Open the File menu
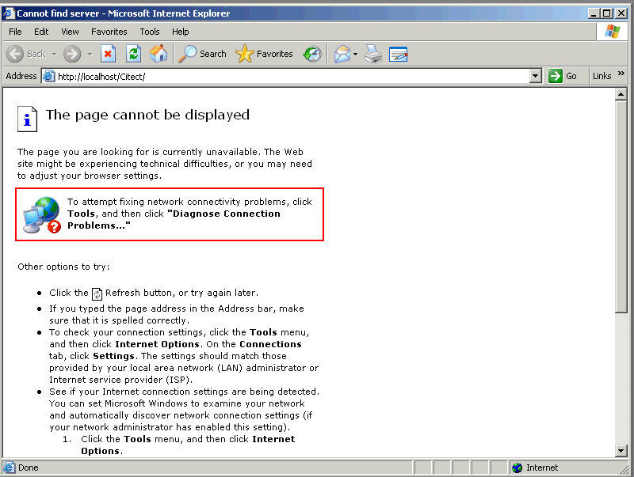Image resolution: width=634 pixels, height=477 pixels. 15,32
